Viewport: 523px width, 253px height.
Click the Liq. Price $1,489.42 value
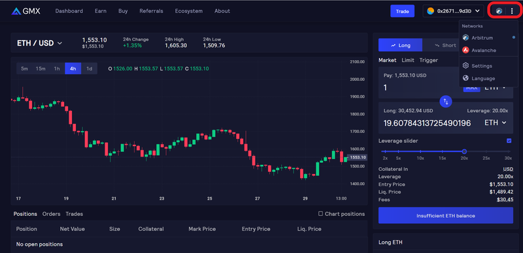tap(501, 192)
